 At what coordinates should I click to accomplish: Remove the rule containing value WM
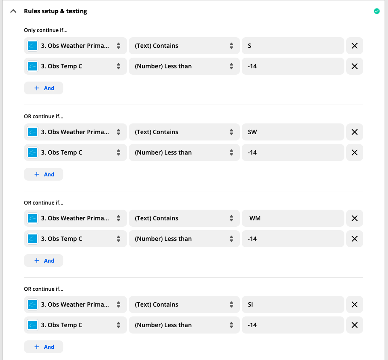tap(354, 218)
